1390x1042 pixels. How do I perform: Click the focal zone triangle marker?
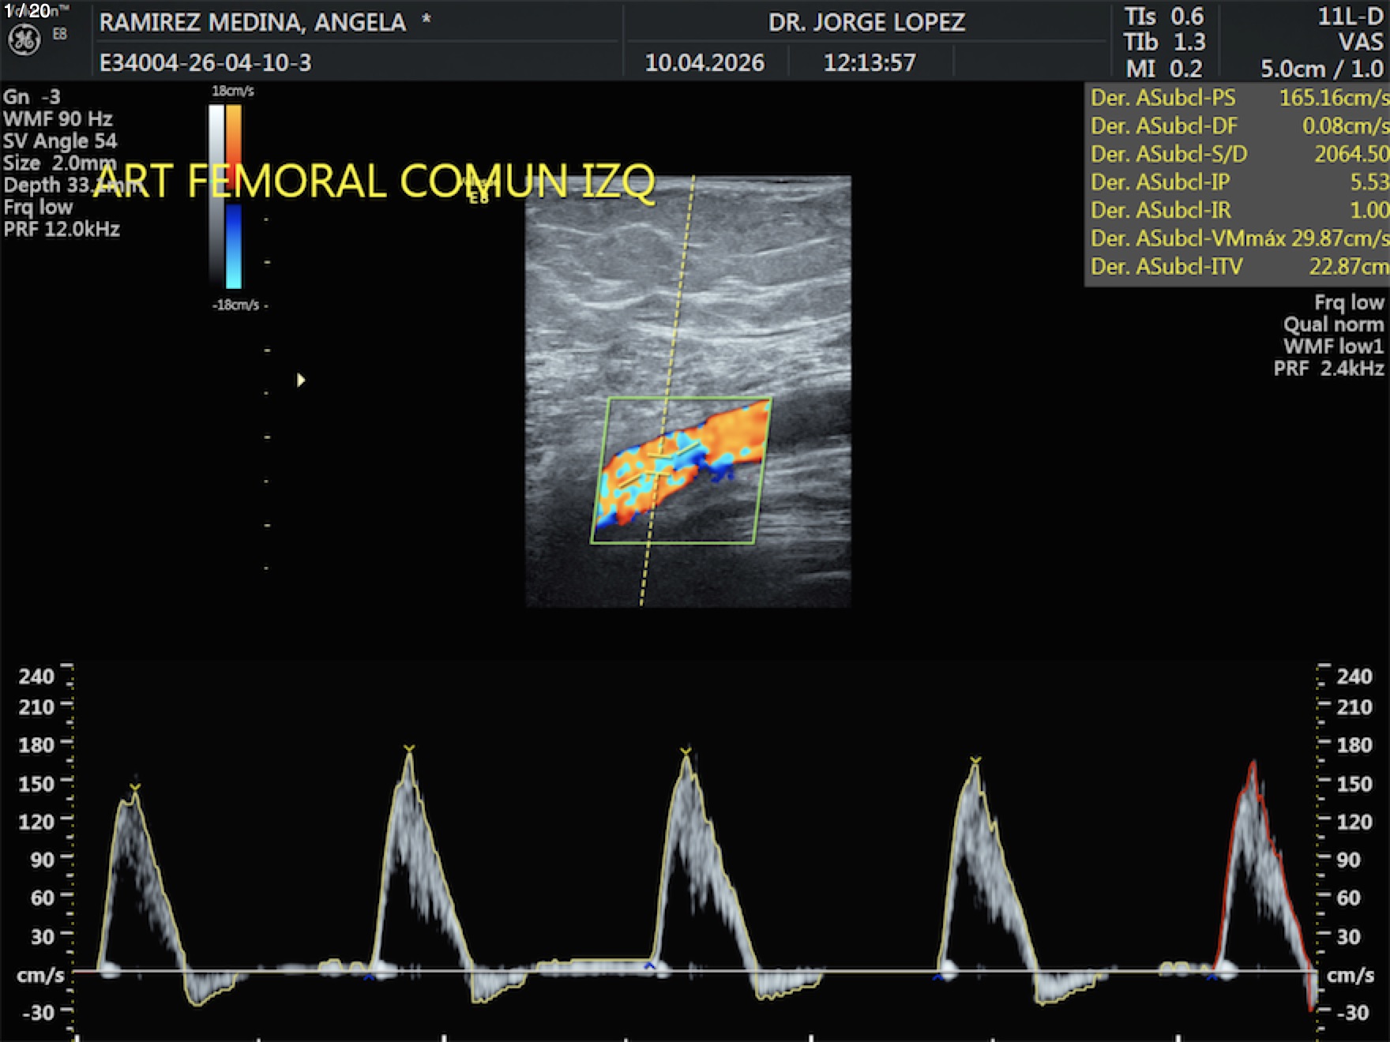pos(300,380)
